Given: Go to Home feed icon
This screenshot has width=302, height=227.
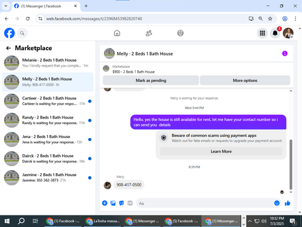Looking at the screenshot, I should pyautogui.click(x=117, y=33).
